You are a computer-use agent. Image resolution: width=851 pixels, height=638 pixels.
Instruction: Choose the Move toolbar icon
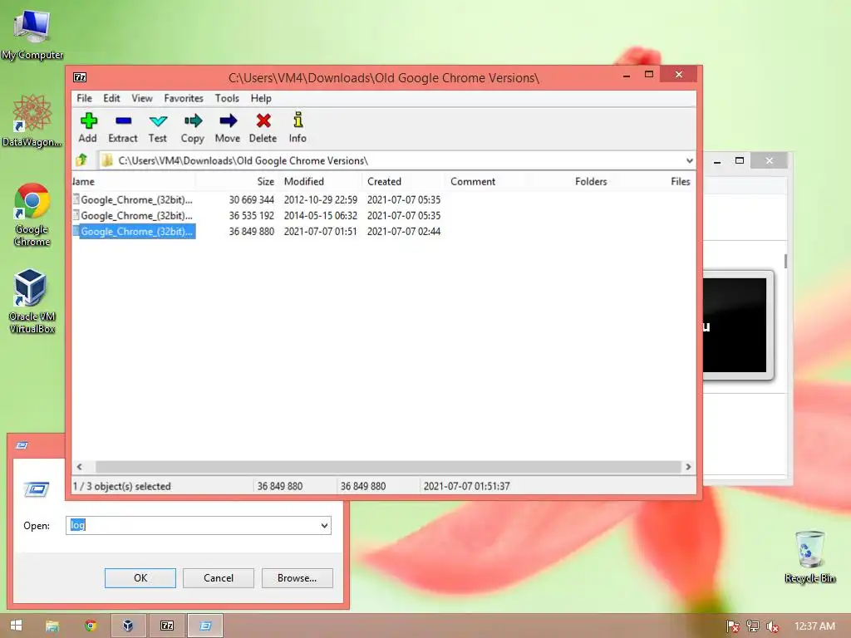(x=228, y=128)
